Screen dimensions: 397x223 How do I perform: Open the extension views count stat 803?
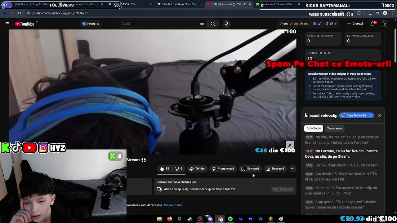[x=284, y=24]
